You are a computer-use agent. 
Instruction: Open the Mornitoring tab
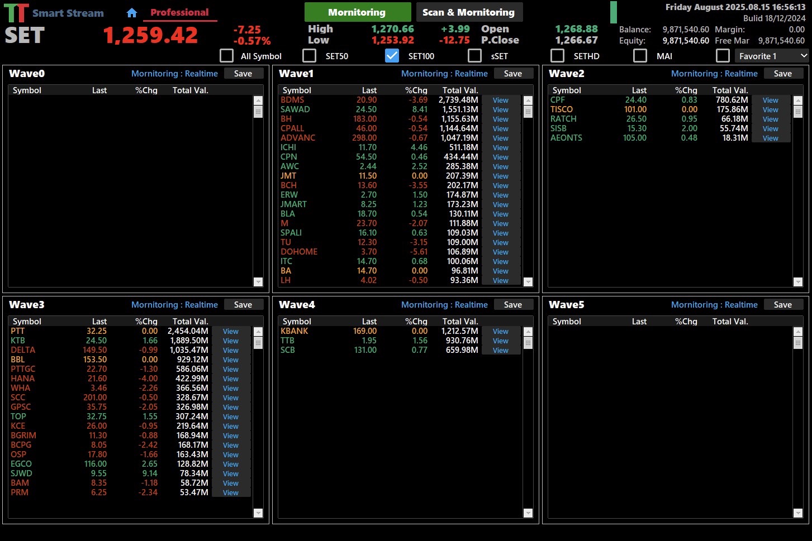tap(357, 12)
